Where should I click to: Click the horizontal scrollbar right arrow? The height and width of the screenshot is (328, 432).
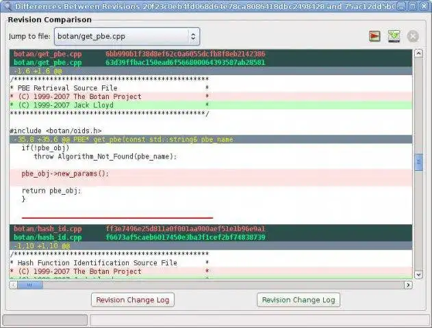tap(408, 285)
